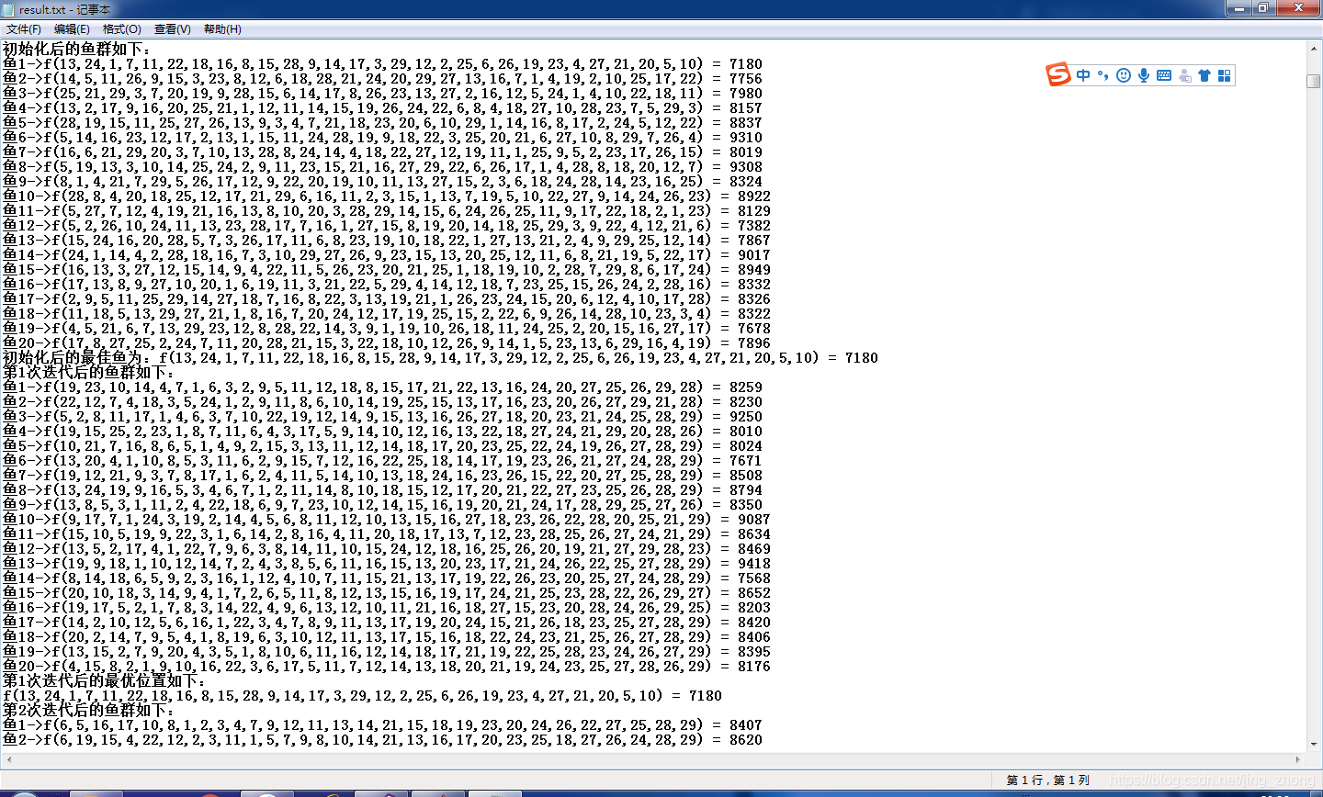The image size is (1323, 797).
Task: Click horizontal scrollbar right arrow
Action: pyautogui.click(x=1298, y=759)
